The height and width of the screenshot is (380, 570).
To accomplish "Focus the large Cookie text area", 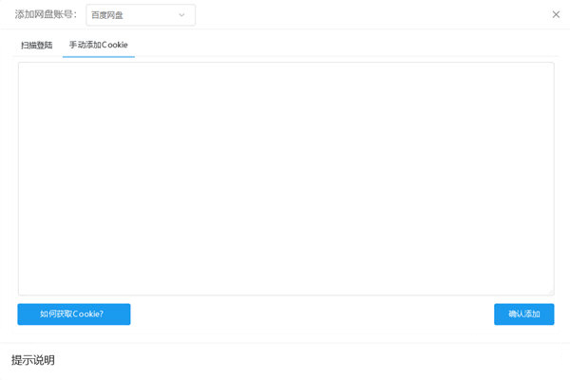I will click(x=285, y=179).
